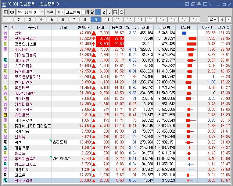Image resolution: width=233 pixels, height=186 pixels.
Task: Click the 고가 % column header
Action: pos(223,27)
